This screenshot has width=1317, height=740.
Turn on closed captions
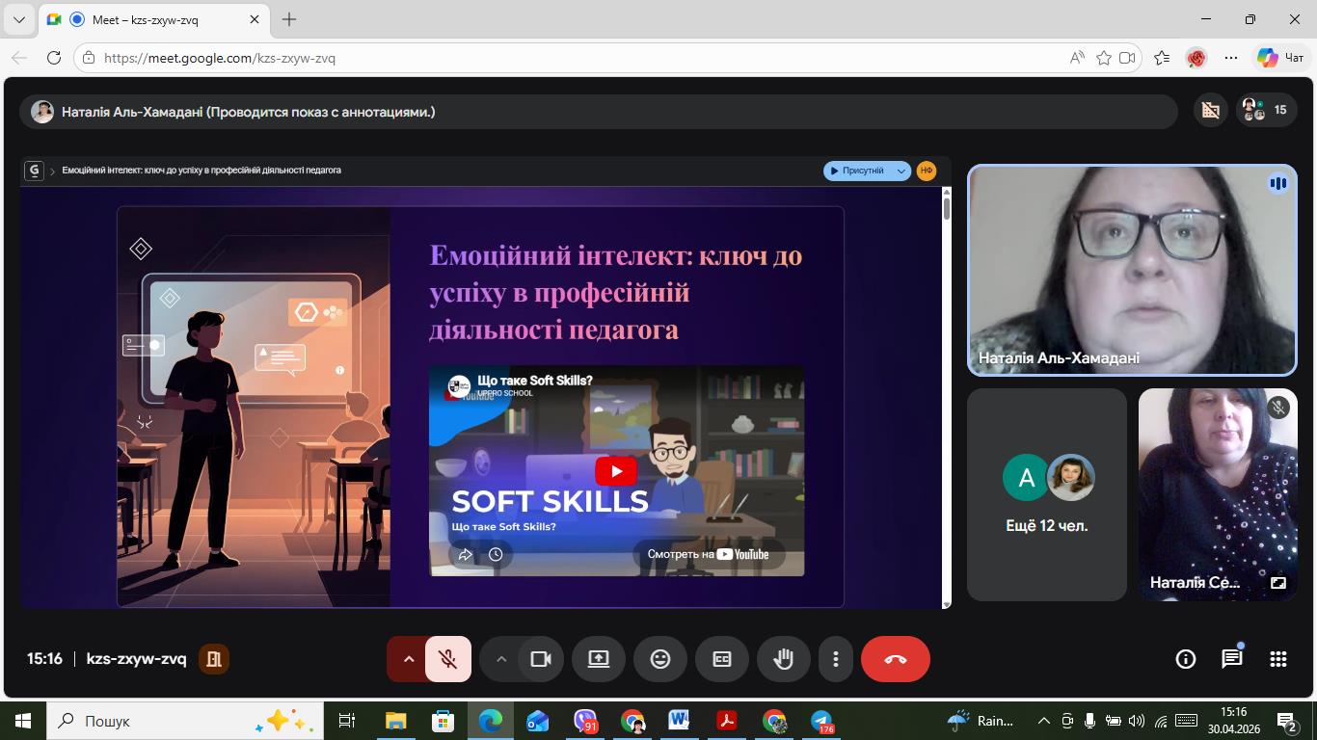pos(722,659)
